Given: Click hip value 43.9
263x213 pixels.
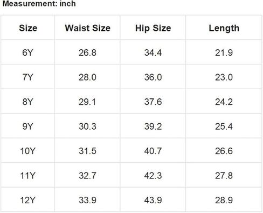Looking at the screenshot, I should coord(153,200).
